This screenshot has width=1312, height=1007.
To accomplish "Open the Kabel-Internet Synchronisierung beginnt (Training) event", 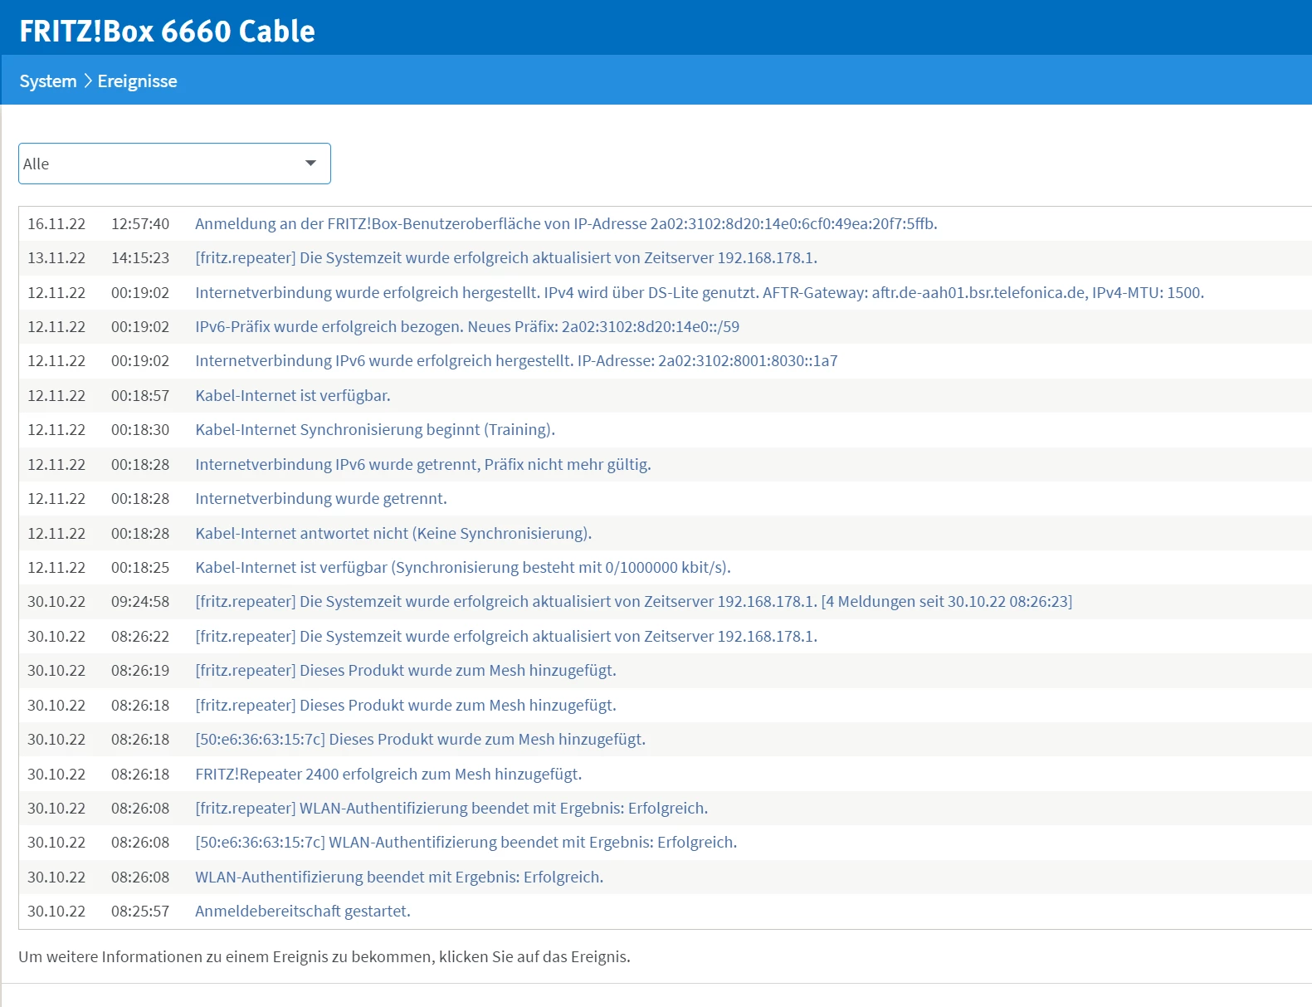I will tap(375, 430).
